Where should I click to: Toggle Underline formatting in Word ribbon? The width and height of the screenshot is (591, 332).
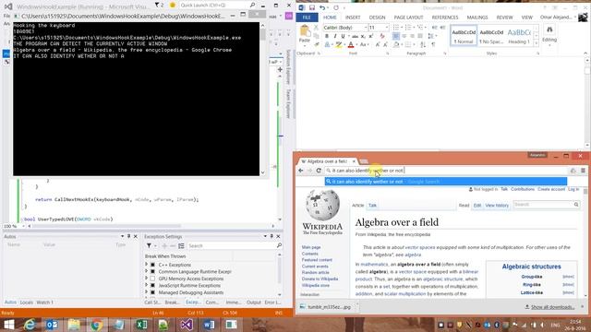[343, 36]
